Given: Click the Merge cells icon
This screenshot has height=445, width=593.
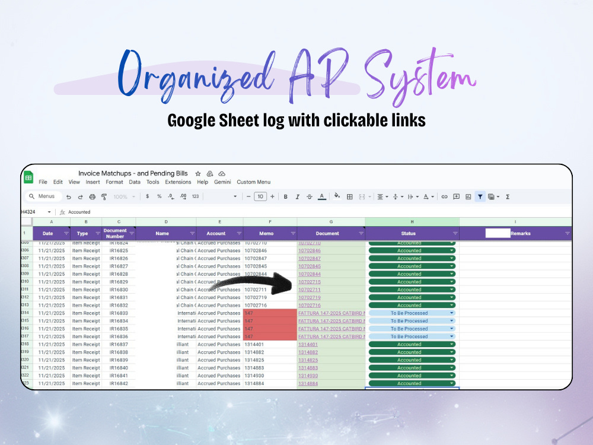Looking at the screenshot, I should click(x=362, y=197).
